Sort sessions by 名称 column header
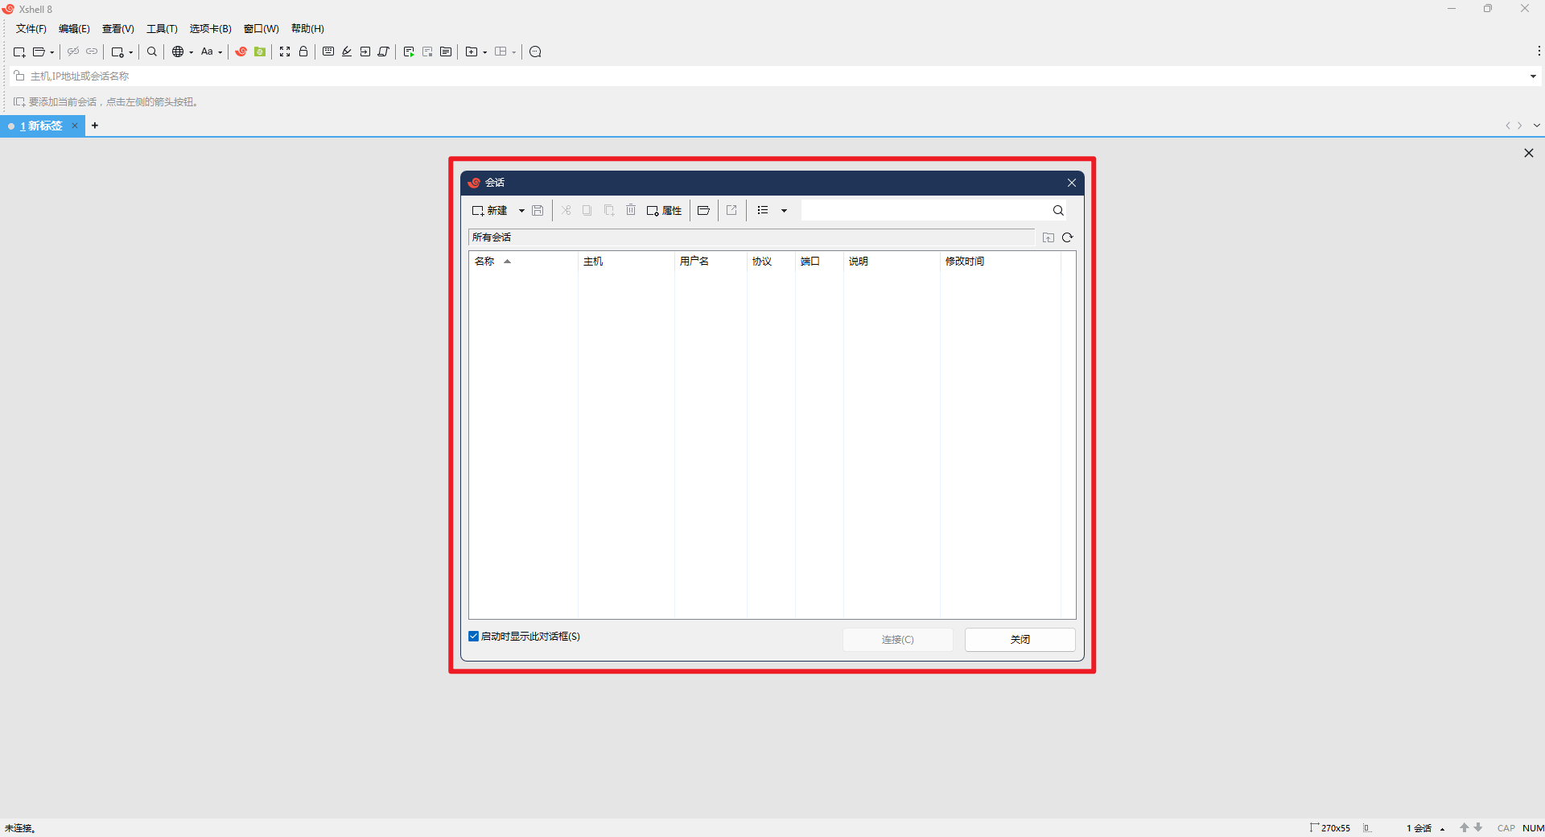Screen dimensions: 1545x837 485,262
